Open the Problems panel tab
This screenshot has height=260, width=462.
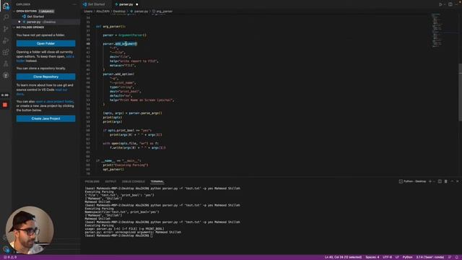92,181
